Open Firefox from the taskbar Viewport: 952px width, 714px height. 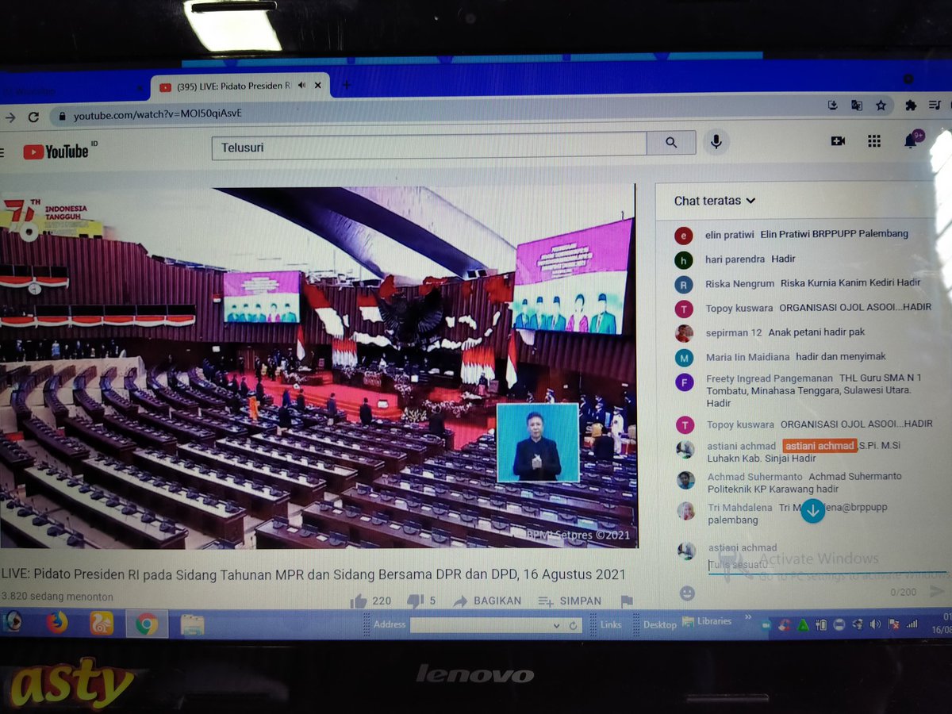[57, 623]
